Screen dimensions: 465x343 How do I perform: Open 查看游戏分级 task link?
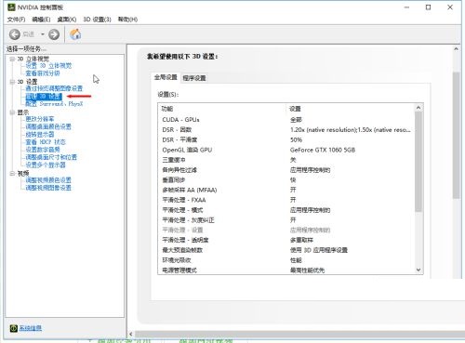(x=43, y=73)
